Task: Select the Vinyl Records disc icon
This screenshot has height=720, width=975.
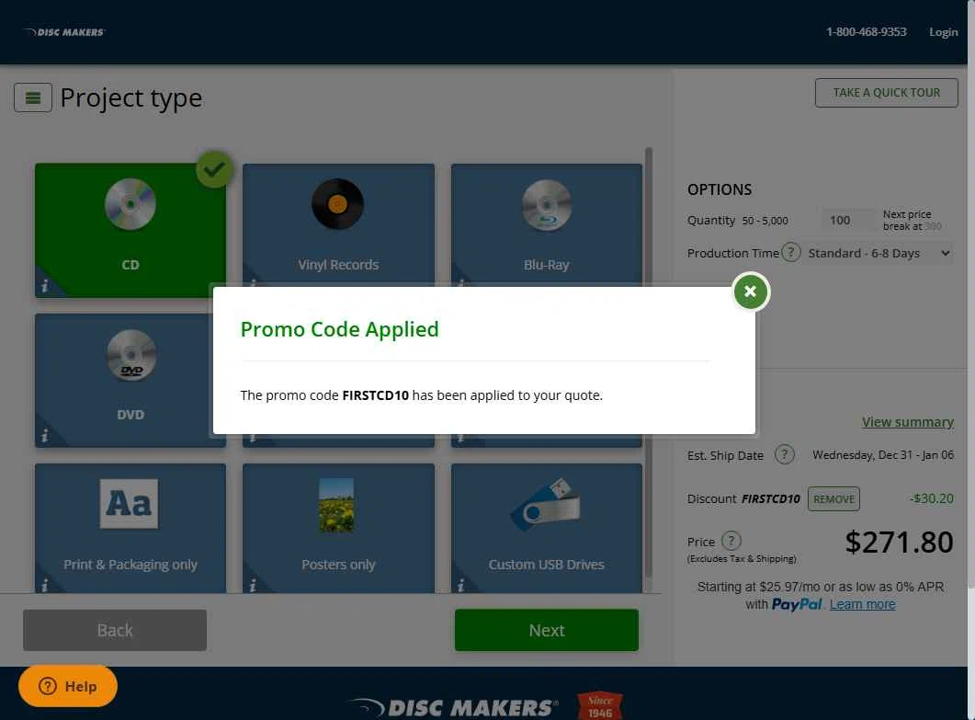Action: [x=337, y=204]
